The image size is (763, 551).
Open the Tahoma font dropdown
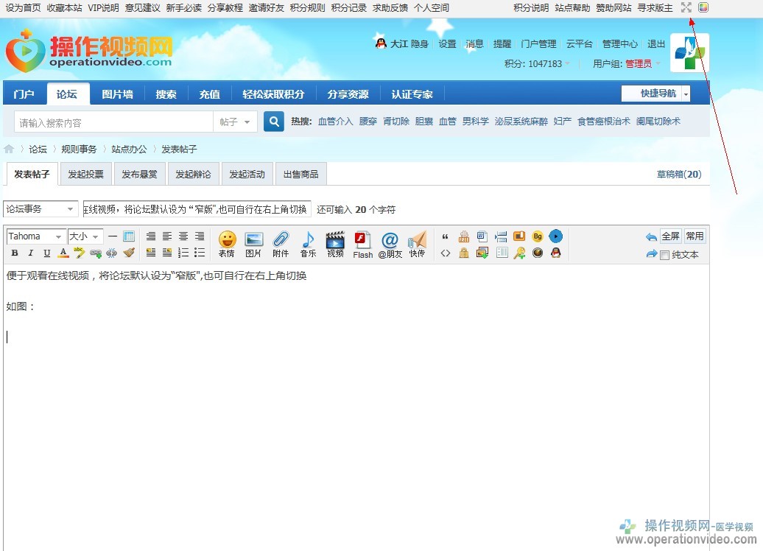click(x=35, y=236)
